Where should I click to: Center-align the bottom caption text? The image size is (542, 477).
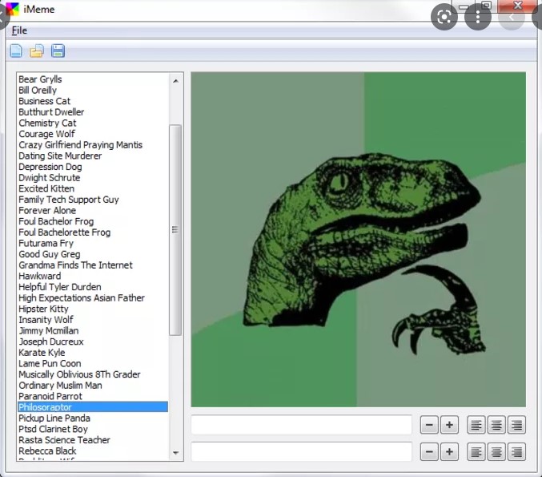496,451
